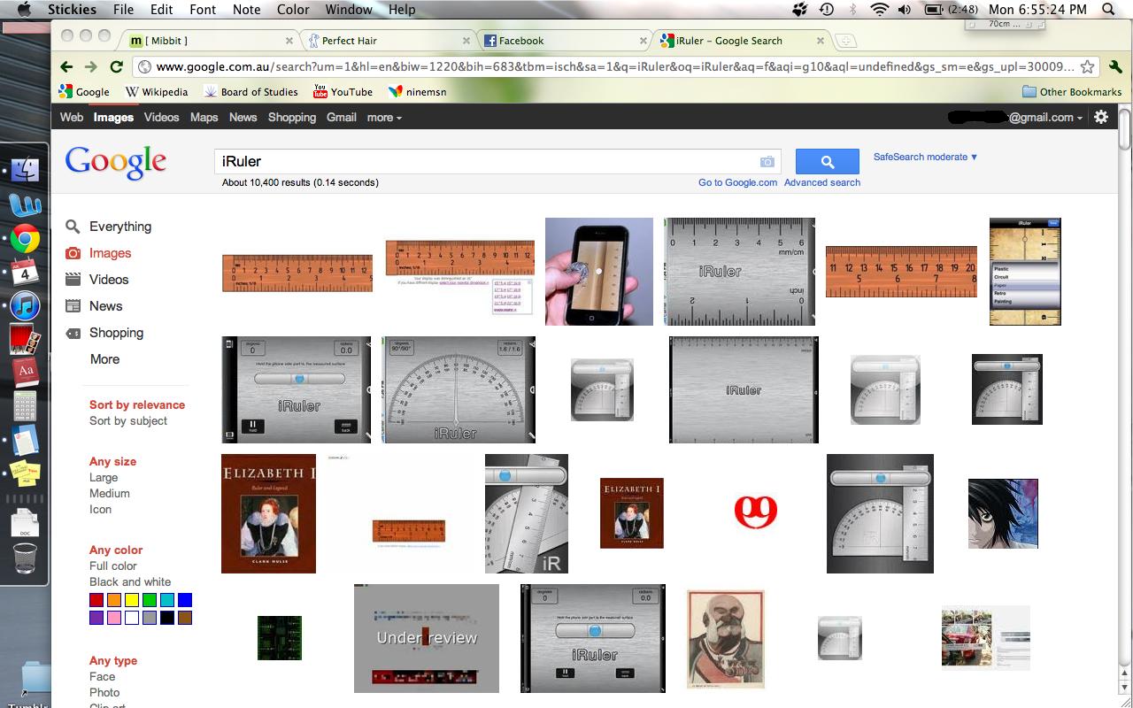Click the blue search button
This screenshot has width=1133, height=708.
pyautogui.click(x=827, y=161)
